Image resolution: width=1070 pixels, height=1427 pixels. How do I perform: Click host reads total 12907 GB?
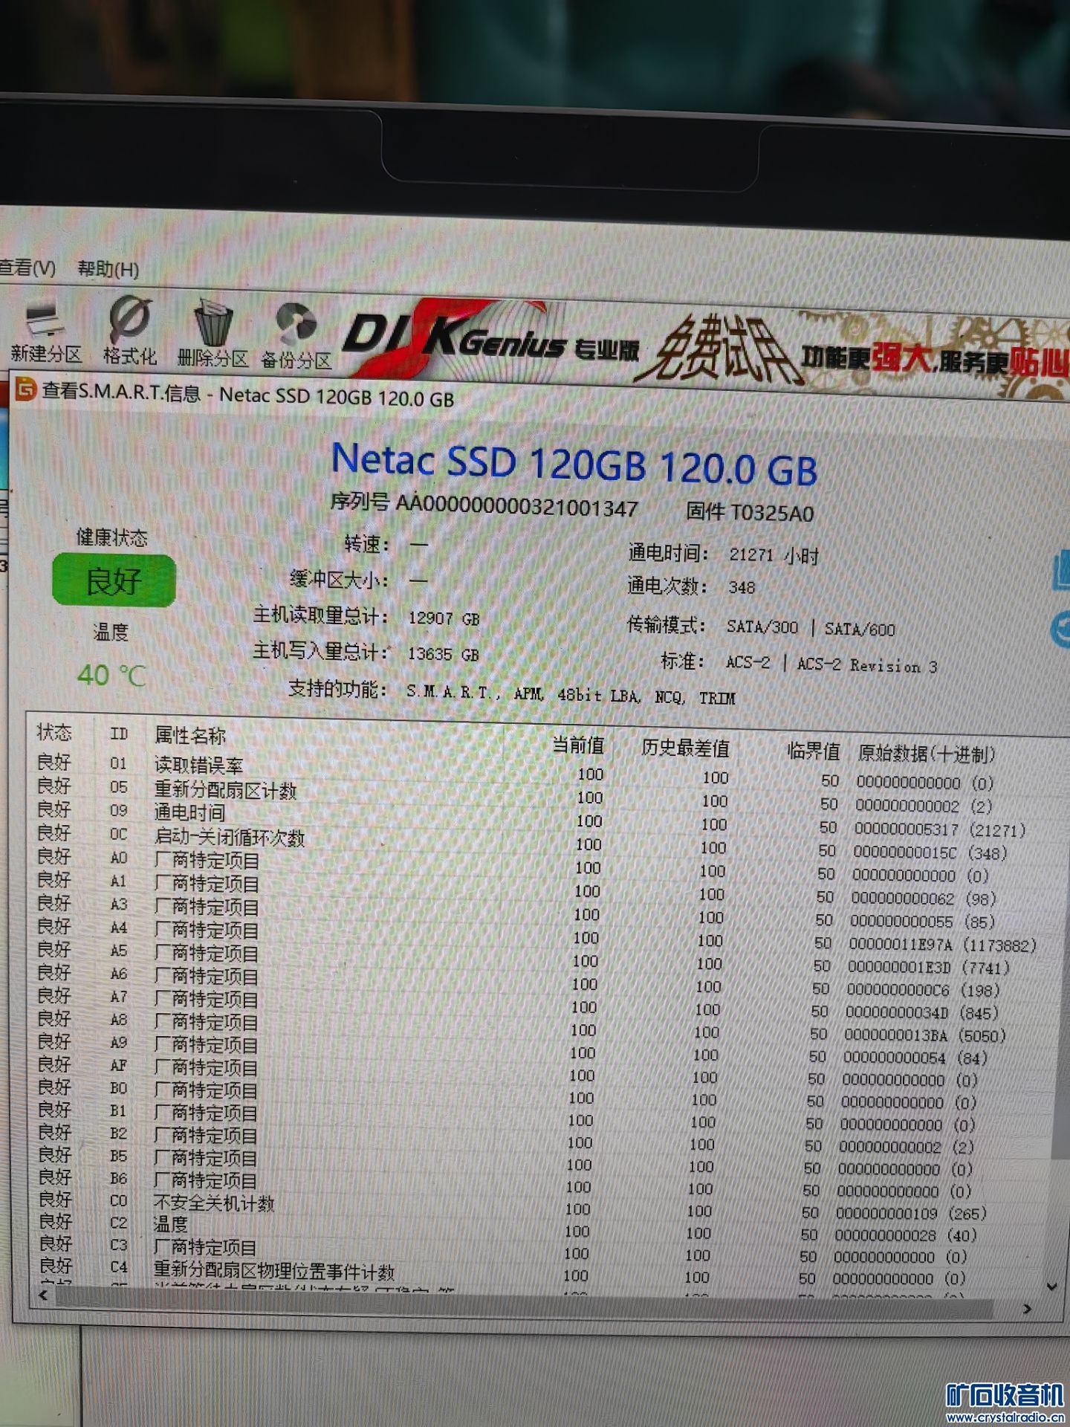point(444,618)
